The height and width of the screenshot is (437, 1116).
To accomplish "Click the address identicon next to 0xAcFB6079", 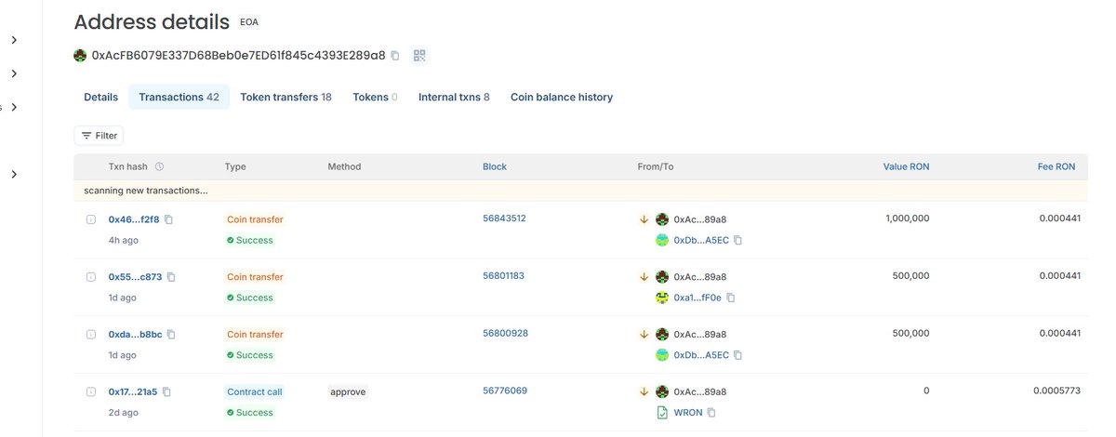I will click(x=80, y=56).
